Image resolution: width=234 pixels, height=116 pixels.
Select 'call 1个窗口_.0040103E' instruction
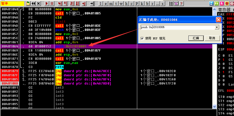point(78,26)
